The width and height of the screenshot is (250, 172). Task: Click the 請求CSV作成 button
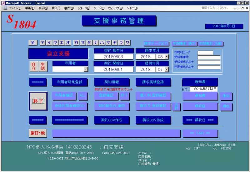click(x=153, y=120)
